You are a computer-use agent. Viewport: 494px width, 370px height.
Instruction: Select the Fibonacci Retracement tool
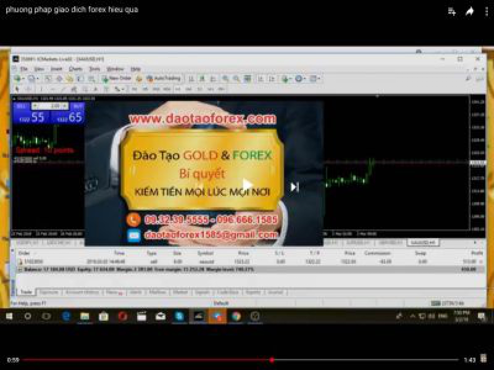coord(85,89)
